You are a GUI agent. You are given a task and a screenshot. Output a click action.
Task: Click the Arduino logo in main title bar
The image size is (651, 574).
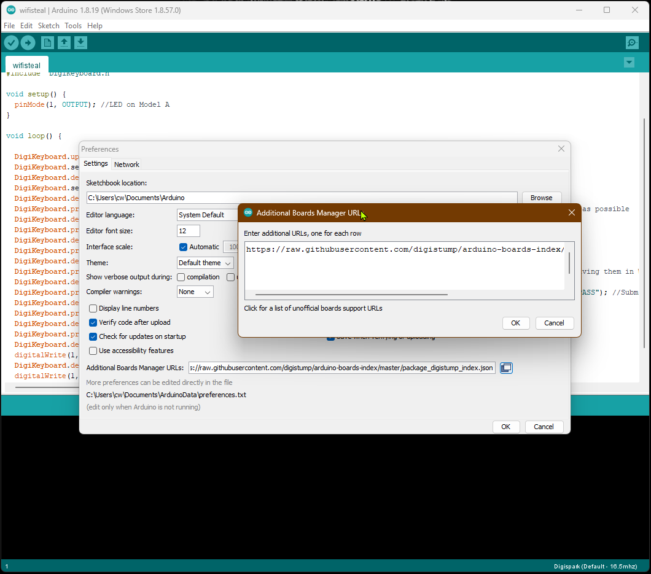click(x=11, y=10)
